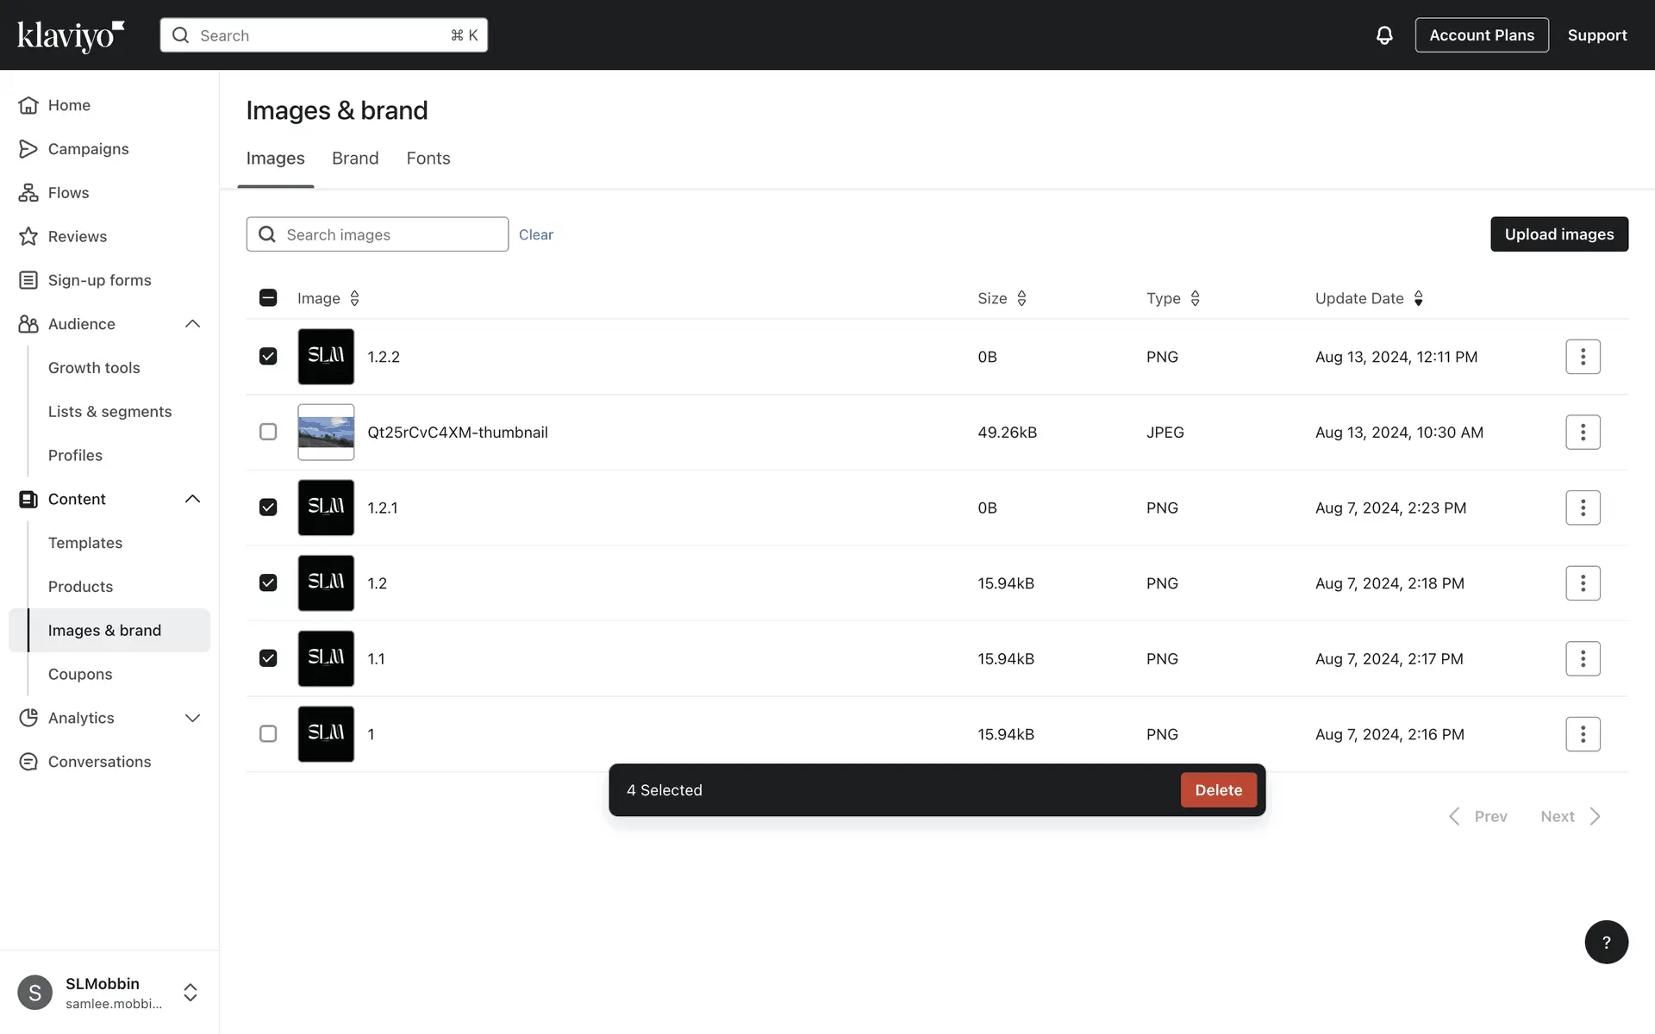
Task: Click the Conversations sidebar icon
Action: (28, 762)
